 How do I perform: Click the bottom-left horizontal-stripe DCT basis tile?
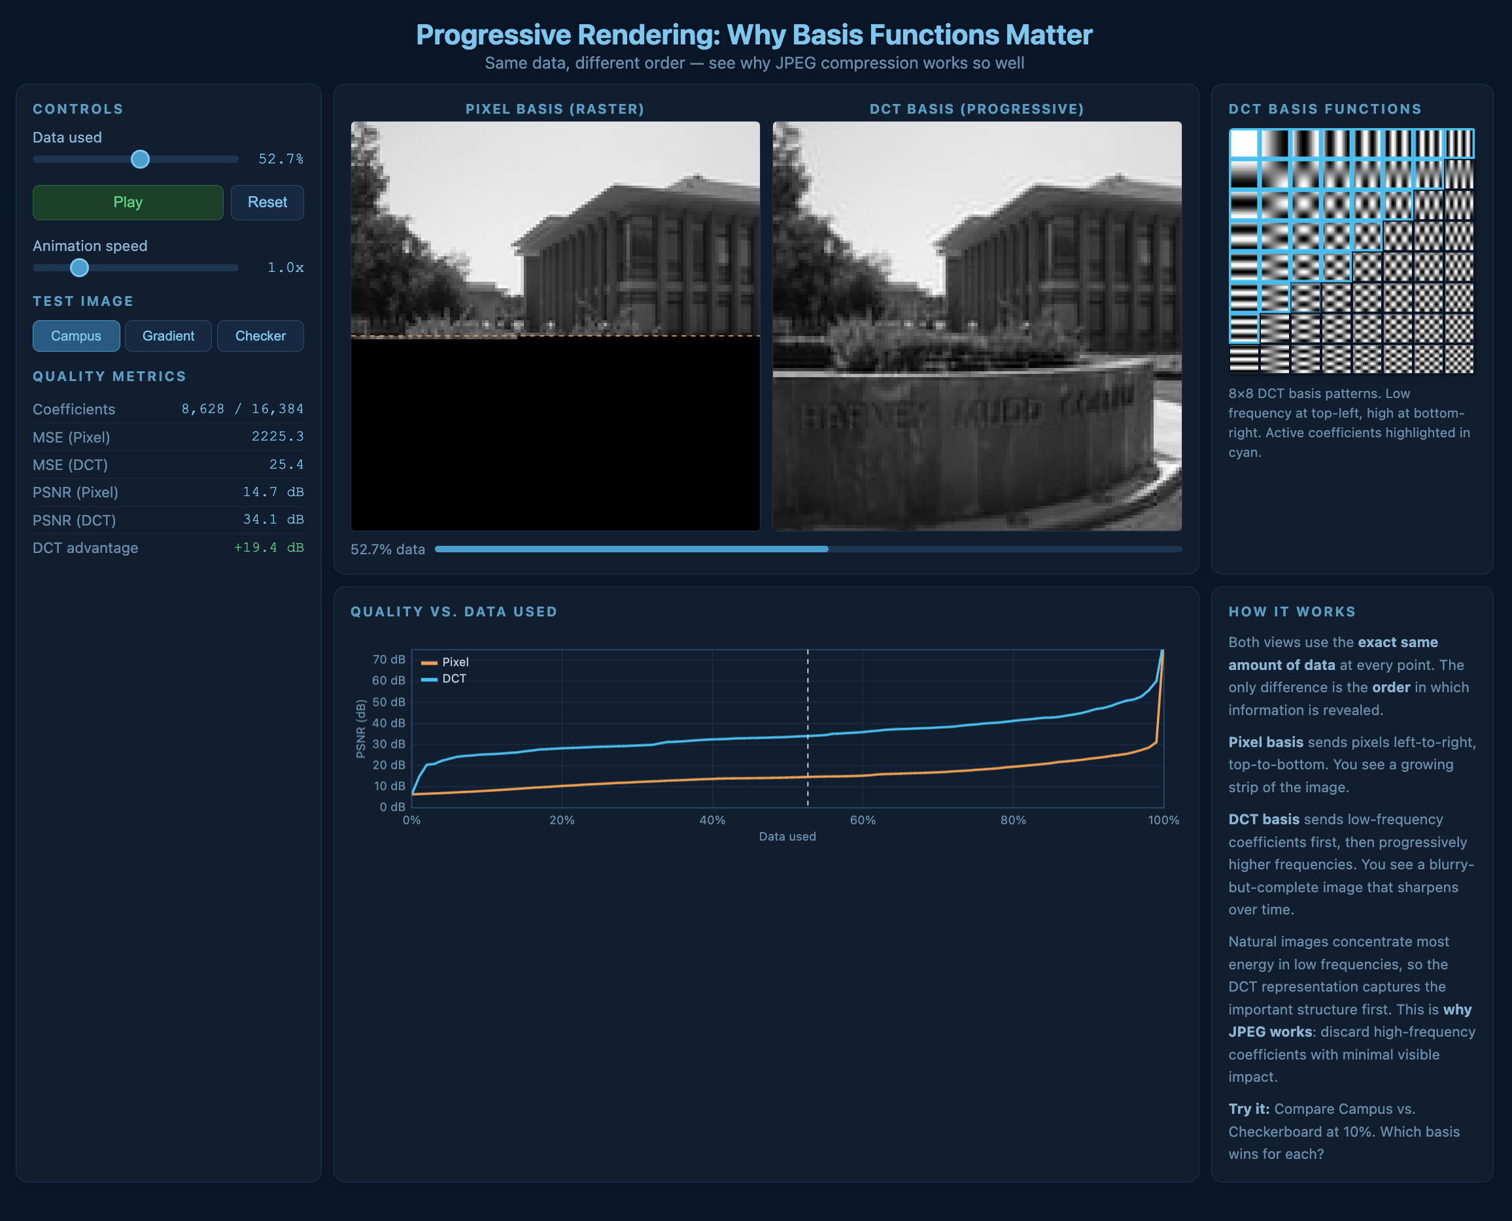tap(1244, 359)
